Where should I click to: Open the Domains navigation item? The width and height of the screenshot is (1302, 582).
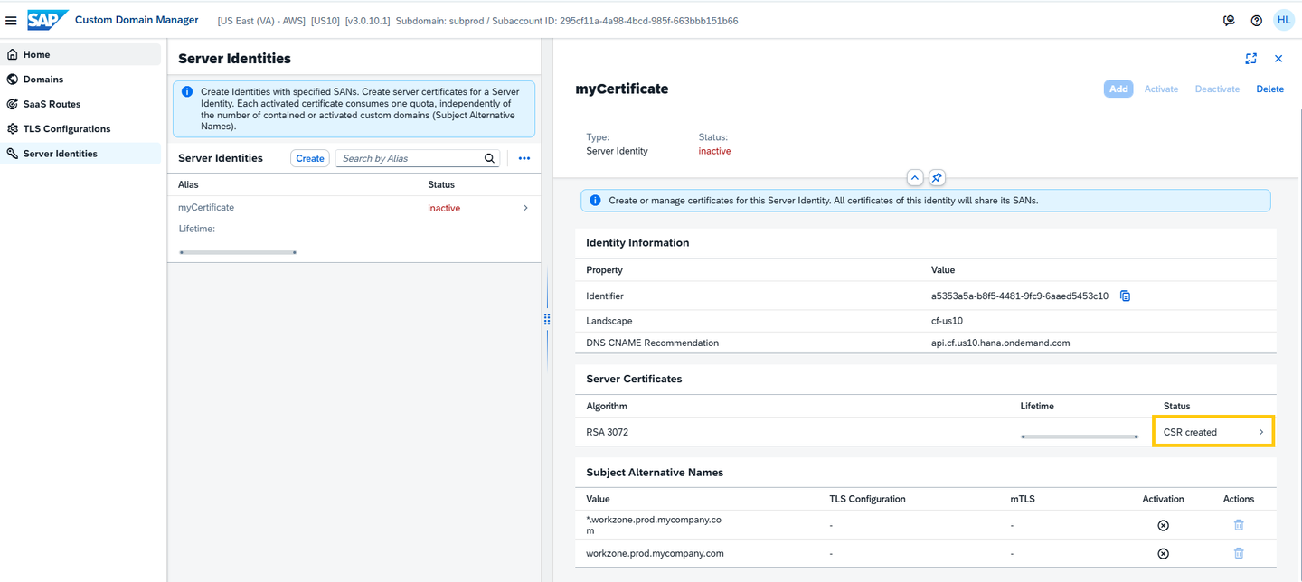coord(80,80)
